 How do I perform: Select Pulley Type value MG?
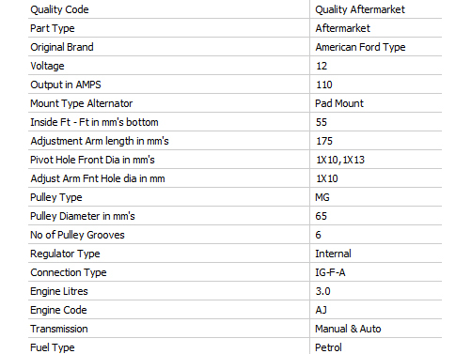(x=322, y=197)
